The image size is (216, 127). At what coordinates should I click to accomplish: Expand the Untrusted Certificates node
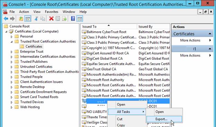(x=11, y=67)
